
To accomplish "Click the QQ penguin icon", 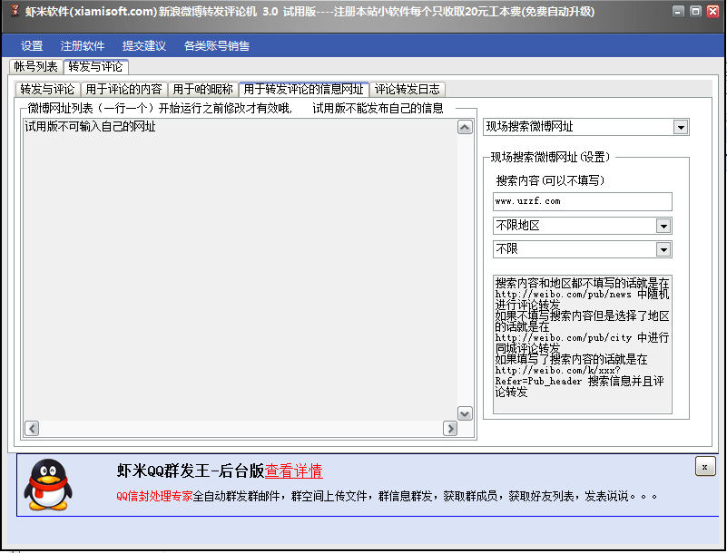I will click(x=48, y=484).
